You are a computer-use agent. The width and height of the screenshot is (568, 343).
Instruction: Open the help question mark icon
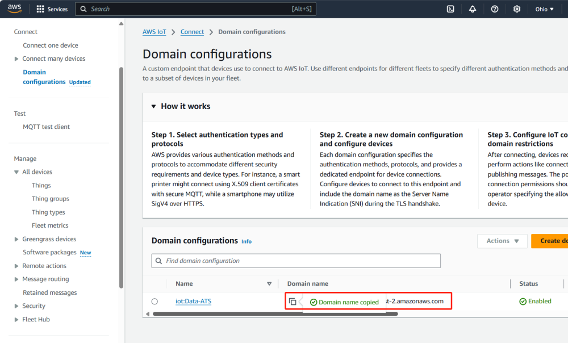495,9
